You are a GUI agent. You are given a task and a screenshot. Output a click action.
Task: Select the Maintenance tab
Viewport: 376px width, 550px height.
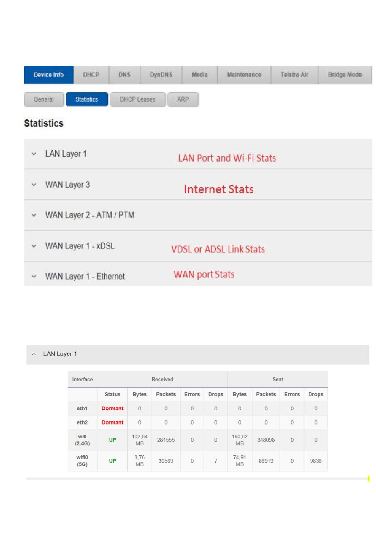(x=244, y=74)
